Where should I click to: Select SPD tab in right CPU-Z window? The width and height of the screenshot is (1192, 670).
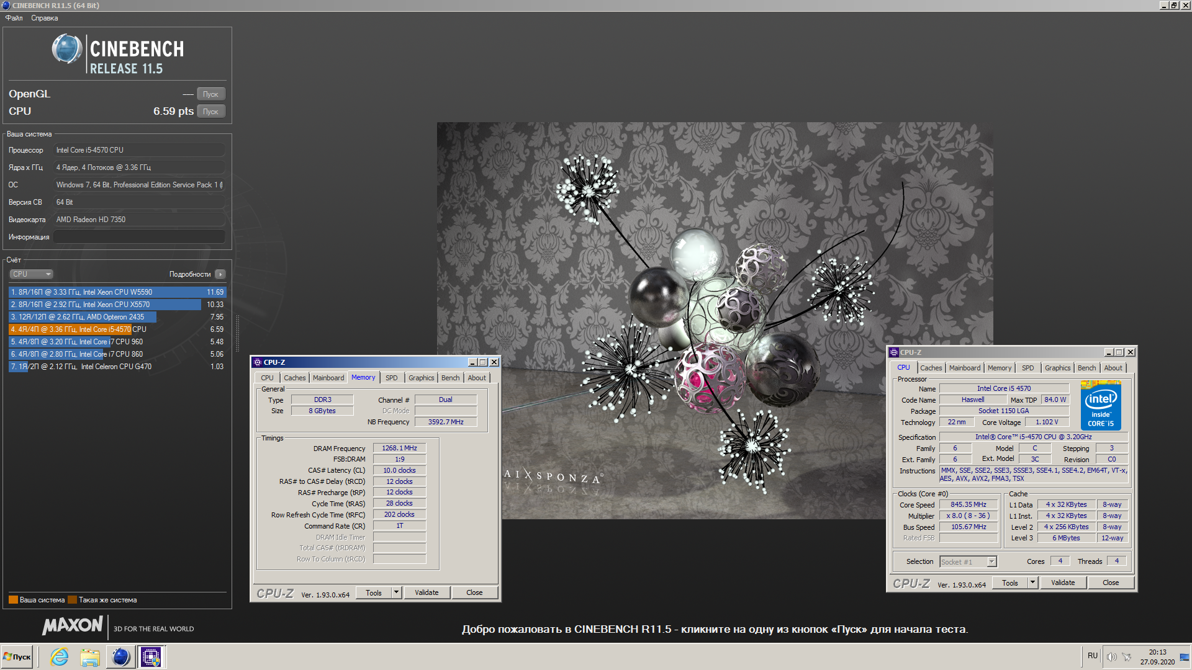(x=1028, y=368)
